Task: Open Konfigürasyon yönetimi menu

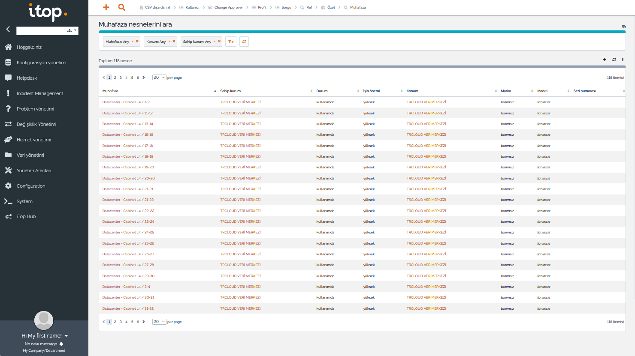Action: coord(41,63)
